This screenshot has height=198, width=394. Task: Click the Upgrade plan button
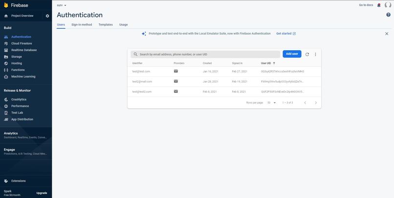(42, 193)
